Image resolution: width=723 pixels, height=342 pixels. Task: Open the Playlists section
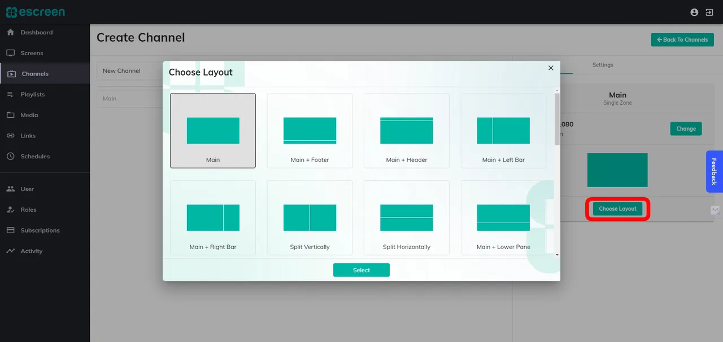[x=31, y=94]
